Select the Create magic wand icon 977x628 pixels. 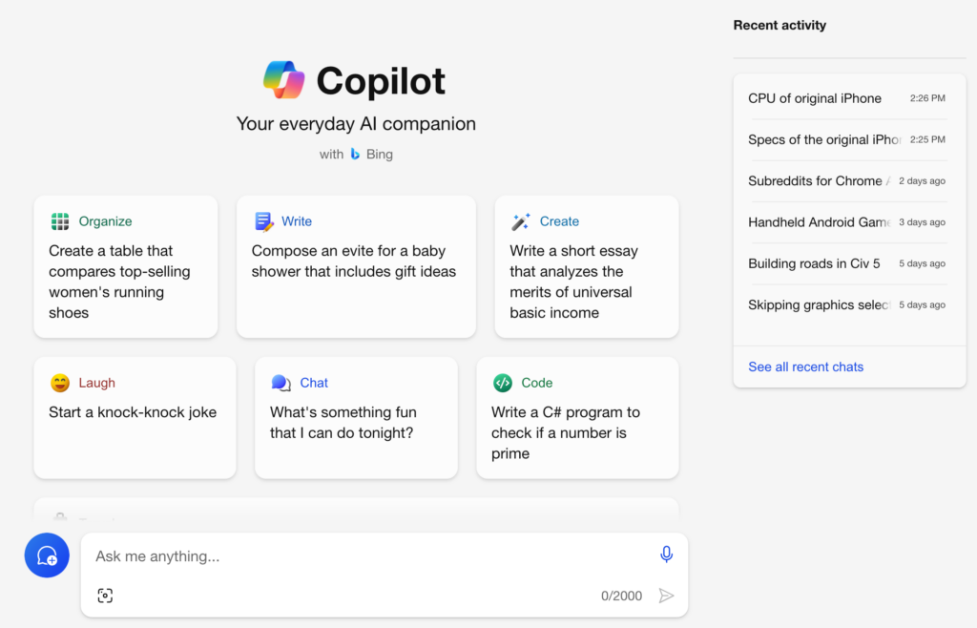click(x=520, y=220)
